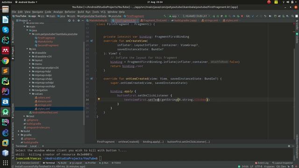299x168 pixels.
Task: Click the Git update project checkmark icon
Action: pos(253,16)
